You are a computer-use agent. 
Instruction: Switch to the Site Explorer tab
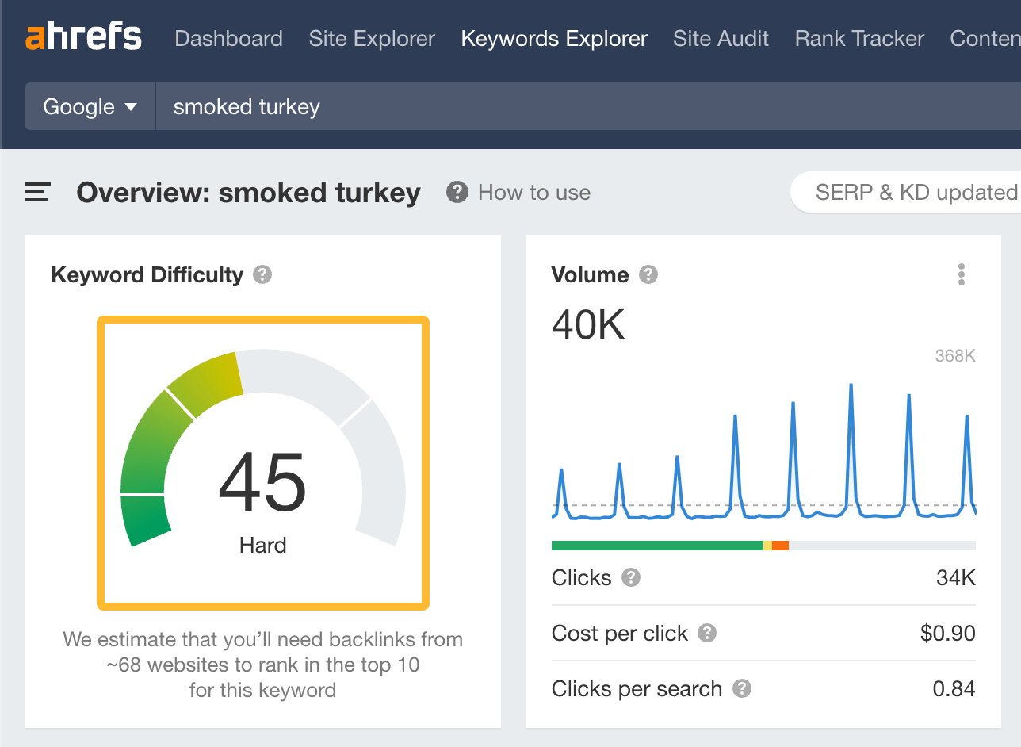click(372, 38)
